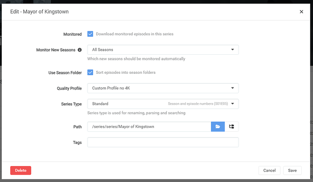Click into the Path text field
The height and width of the screenshot is (182, 313).
(x=149, y=127)
